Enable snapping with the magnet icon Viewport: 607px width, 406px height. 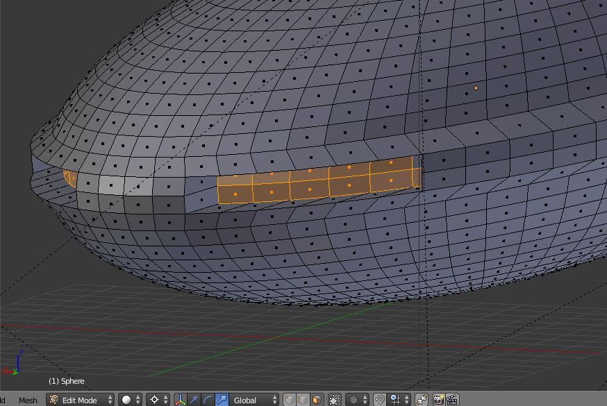tap(379, 400)
